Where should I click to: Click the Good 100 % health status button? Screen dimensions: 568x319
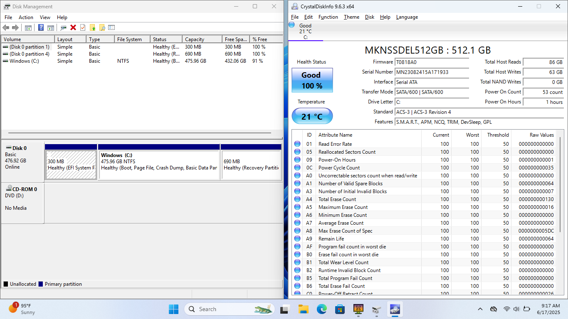point(312,80)
